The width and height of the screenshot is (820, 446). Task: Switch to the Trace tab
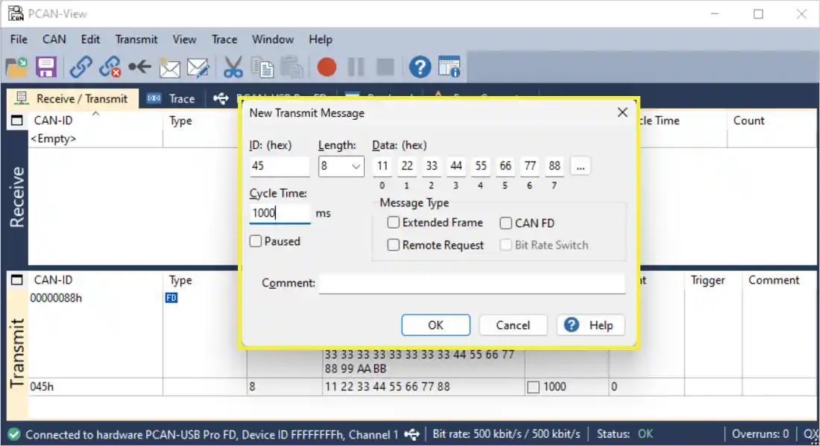click(x=171, y=98)
